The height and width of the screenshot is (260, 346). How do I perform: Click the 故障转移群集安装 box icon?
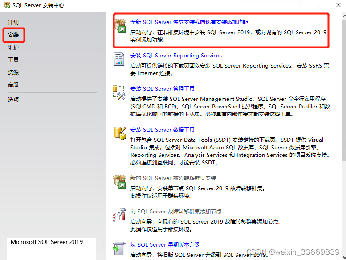coord(119,182)
